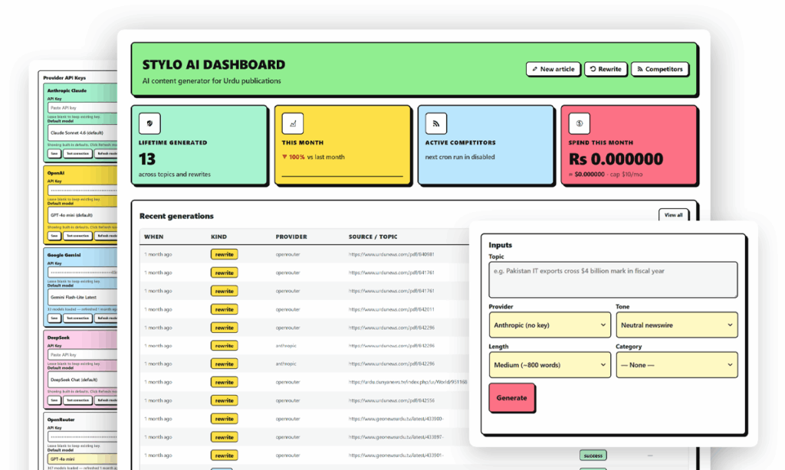Screen dimensions: 785x470
Task: Click the RSS icon on Active Competitors card
Action: tap(435, 123)
